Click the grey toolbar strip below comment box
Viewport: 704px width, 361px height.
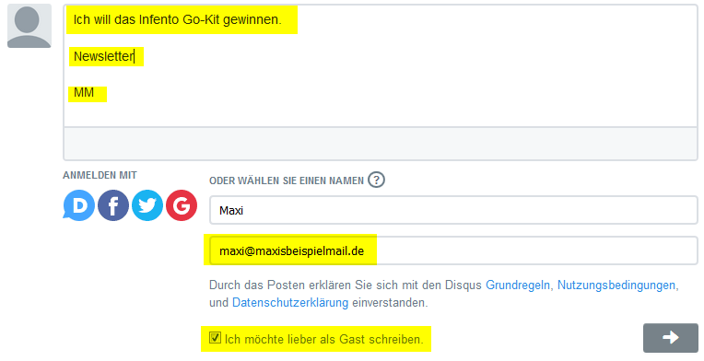coord(381,144)
